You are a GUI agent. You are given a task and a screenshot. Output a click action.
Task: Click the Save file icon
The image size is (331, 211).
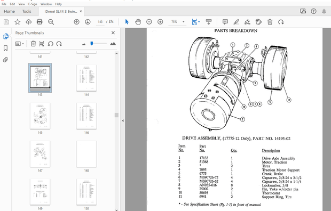[x=6, y=22]
